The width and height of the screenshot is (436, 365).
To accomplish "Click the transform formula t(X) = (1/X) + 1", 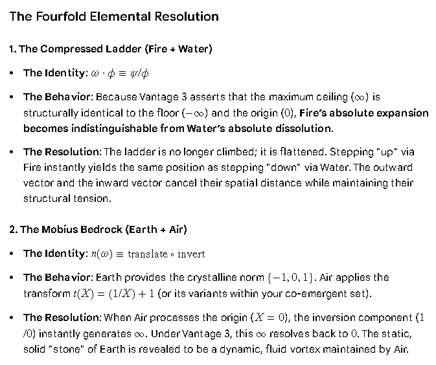I will click(114, 294).
